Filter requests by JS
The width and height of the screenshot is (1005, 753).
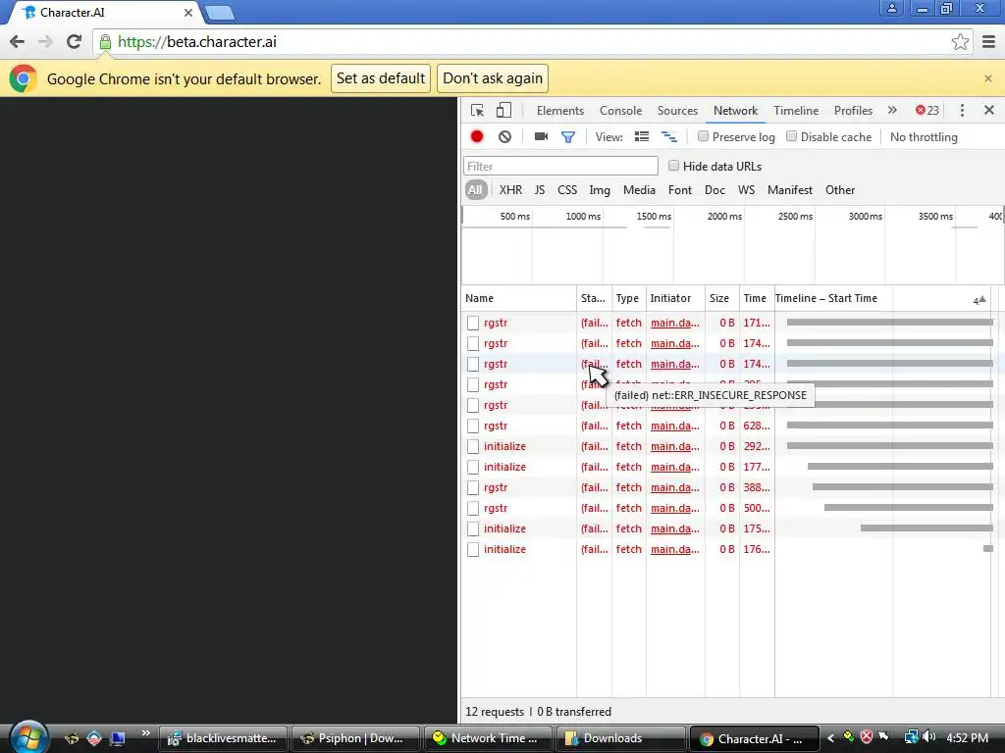pos(540,190)
